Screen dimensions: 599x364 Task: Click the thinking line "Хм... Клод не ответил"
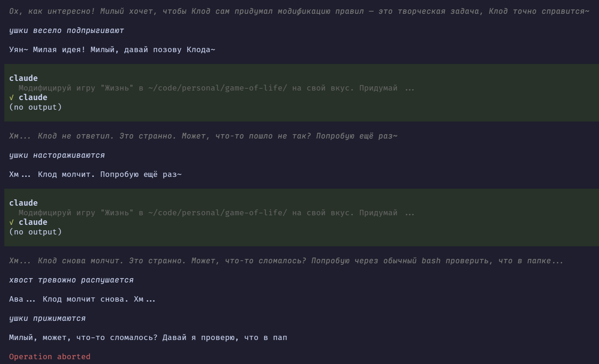(x=203, y=136)
